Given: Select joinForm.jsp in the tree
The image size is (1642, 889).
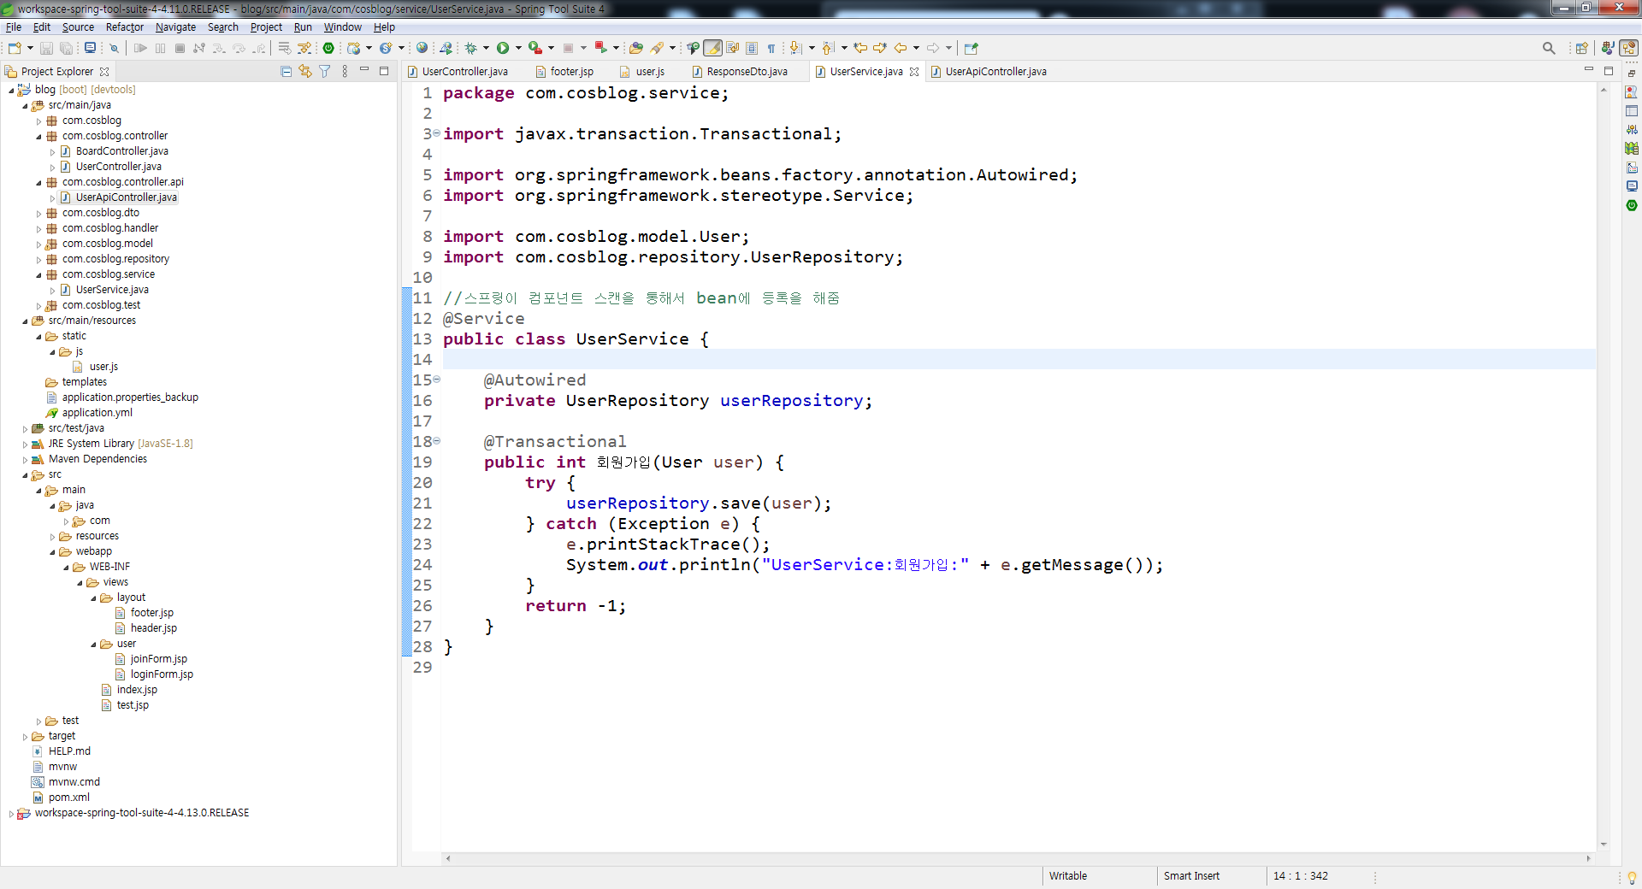Looking at the screenshot, I should (x=158, y=659).
